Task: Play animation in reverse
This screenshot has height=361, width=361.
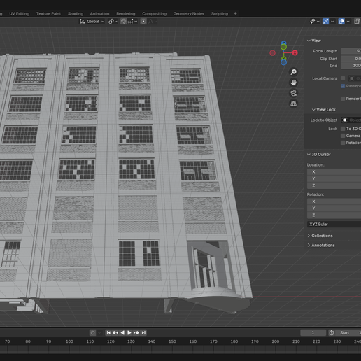Action: 122,332
